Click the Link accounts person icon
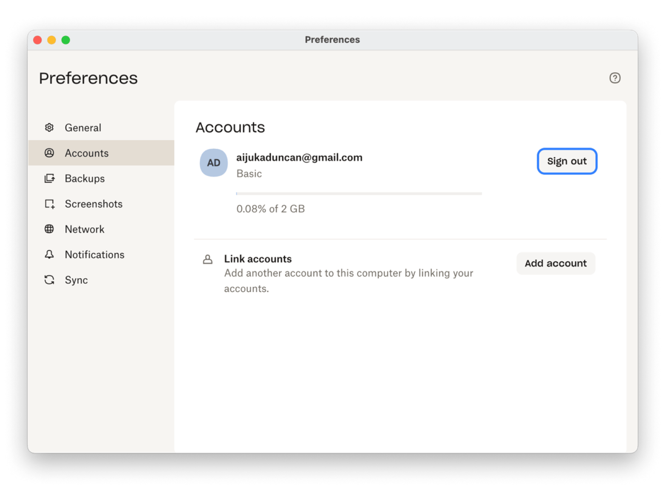Image resolution: width=663 pixels, height=493 pixels. [207, 259]
